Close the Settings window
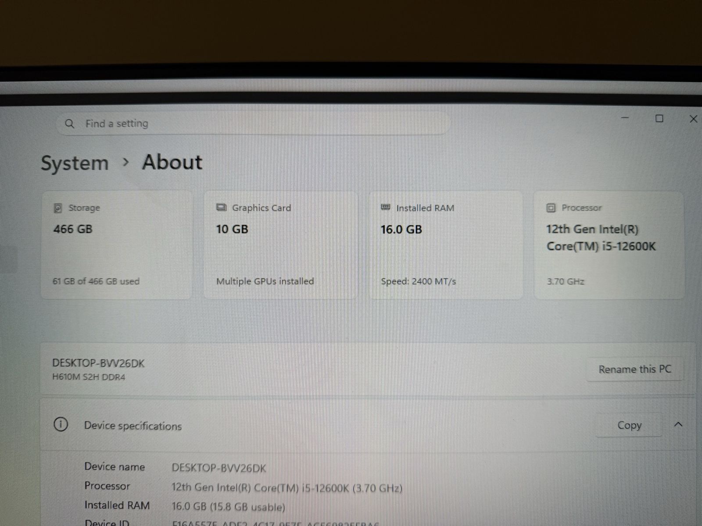This screenshot has width=702, height=526. tap(693, 119)
